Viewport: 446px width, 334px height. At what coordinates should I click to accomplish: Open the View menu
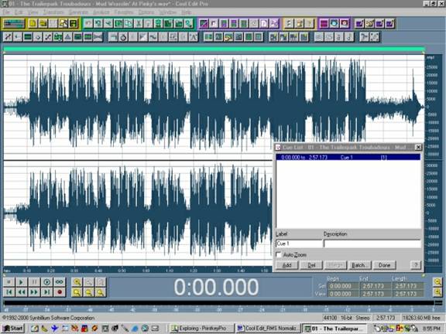pos(33,12)
